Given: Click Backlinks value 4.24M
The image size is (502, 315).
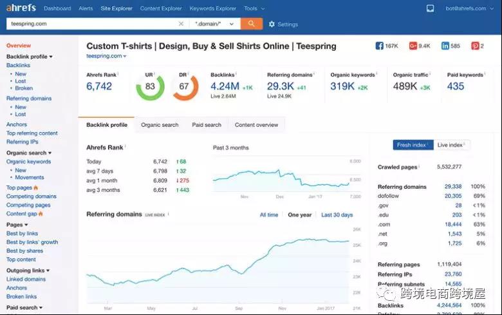Looking at the screenshot, I should coord(225,86).
